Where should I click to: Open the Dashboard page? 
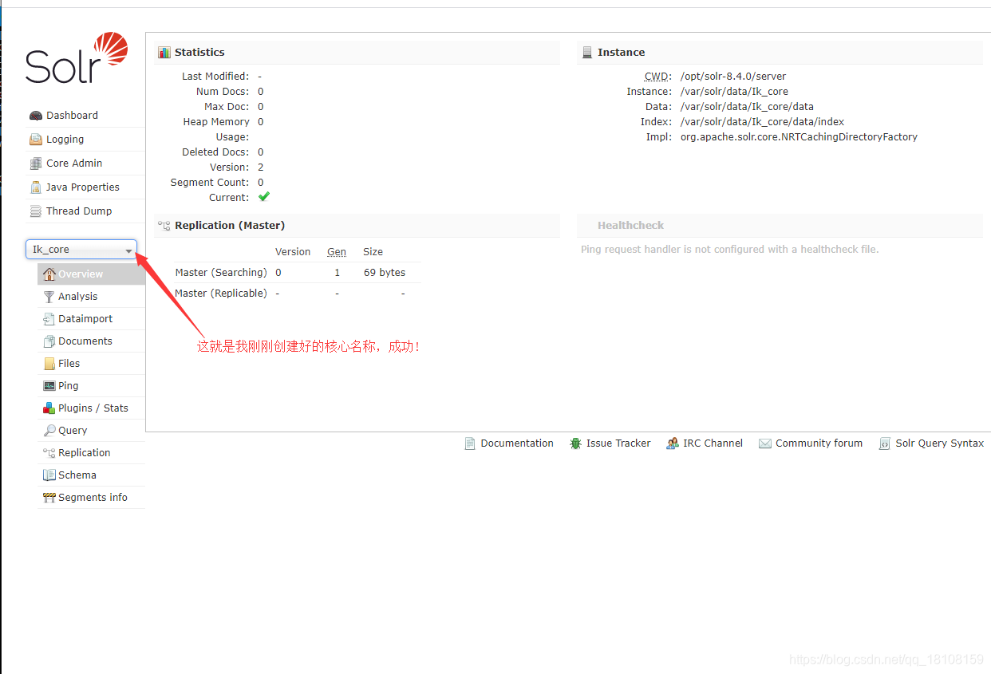click(72, 116)
